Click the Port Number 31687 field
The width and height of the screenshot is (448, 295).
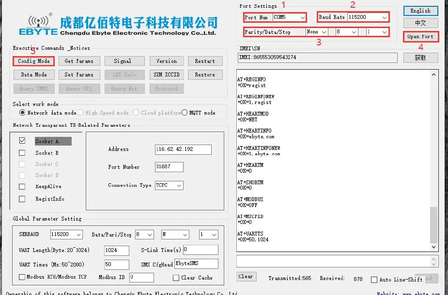[169, 167]
